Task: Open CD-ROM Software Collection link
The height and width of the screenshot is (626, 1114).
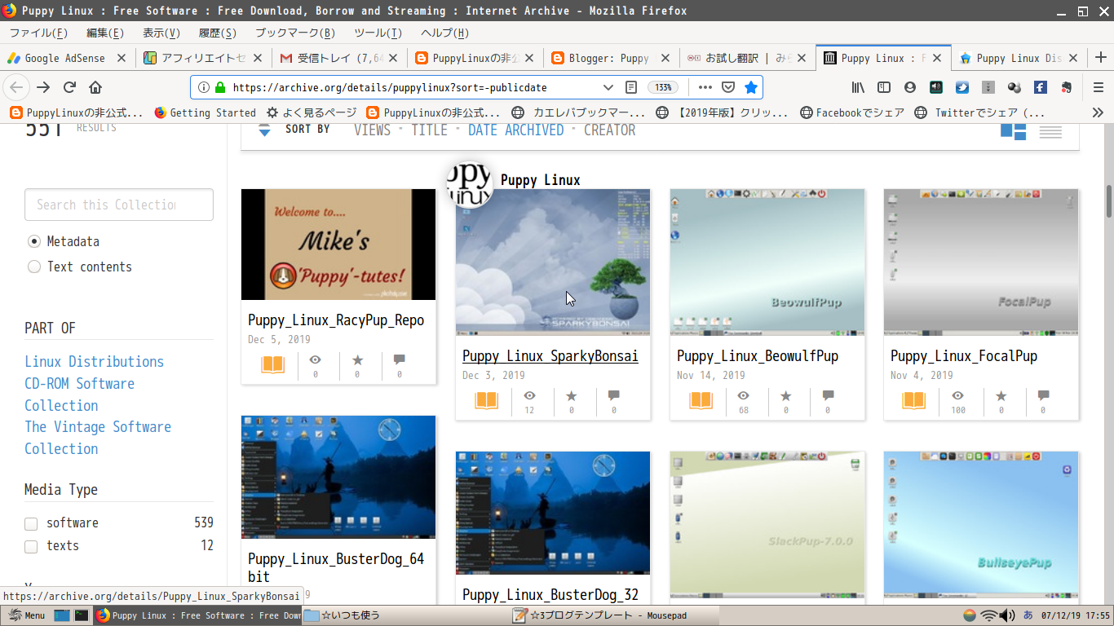Action: tap(79, 395)
